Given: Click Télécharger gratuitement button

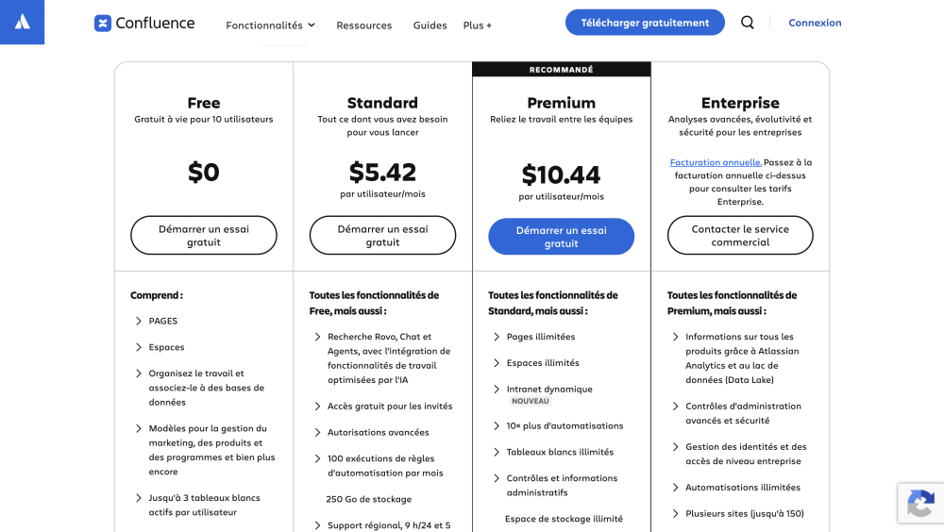Looking at the screenshot, I should [x=645, y=23].
